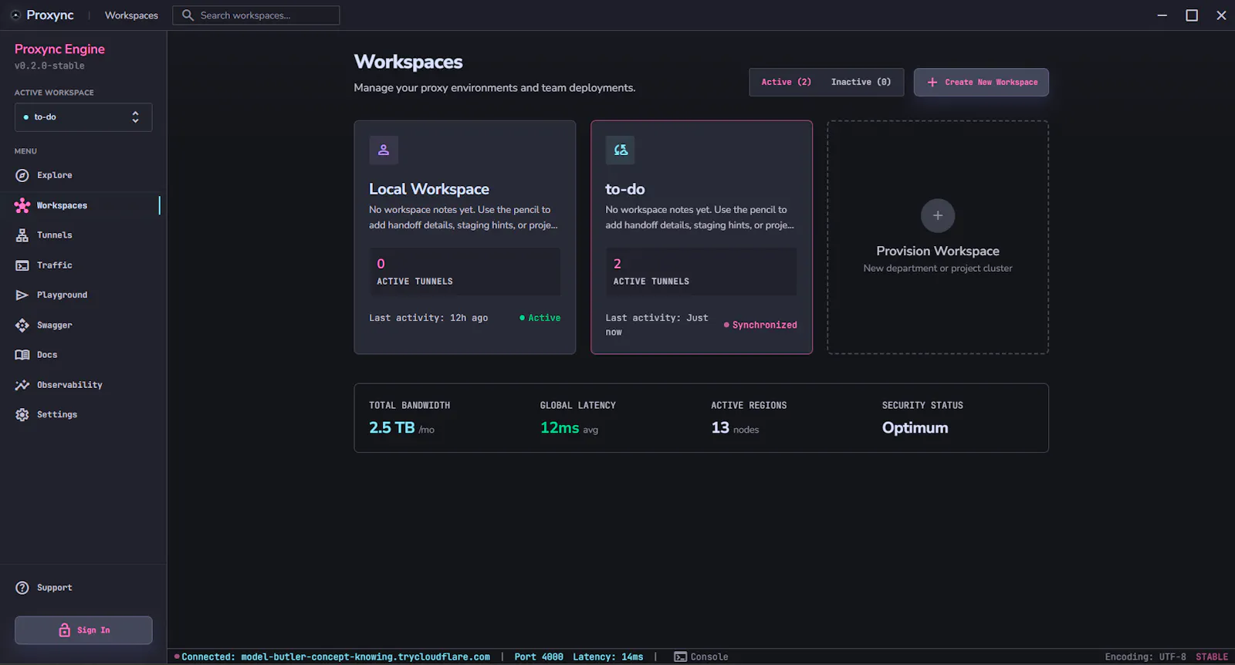This screenshot has width=1235, height=665.
Task: Click the to-do workspace sync-people icon
Action: coord(621,150)
